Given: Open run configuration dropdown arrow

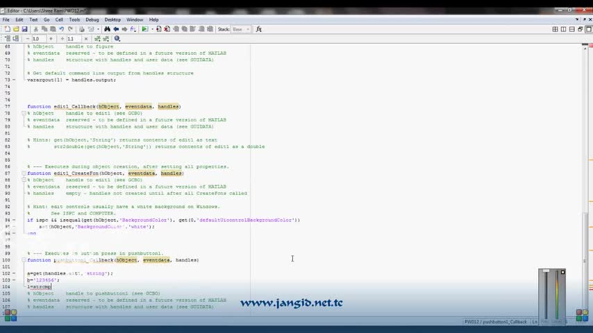Looking at the screenshot, I should coord(152,29).
